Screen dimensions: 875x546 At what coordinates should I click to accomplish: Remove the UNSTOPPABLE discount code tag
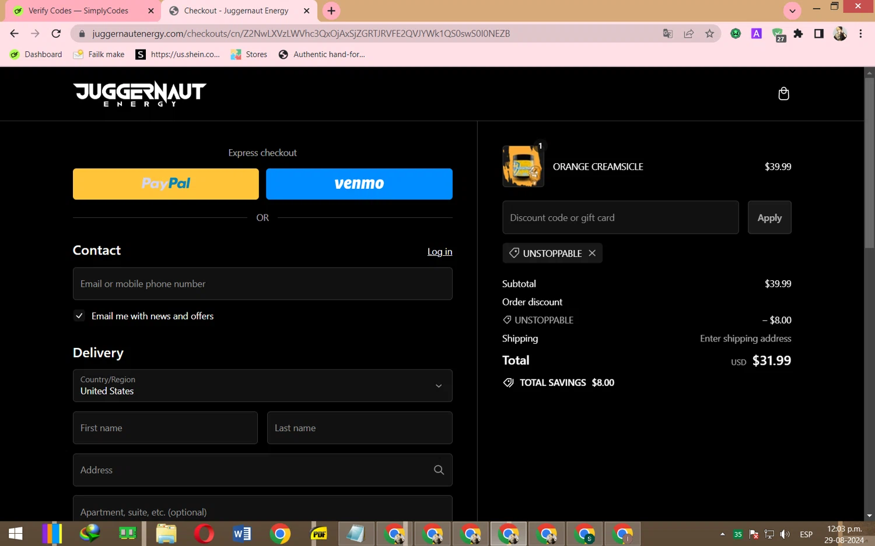592,253
